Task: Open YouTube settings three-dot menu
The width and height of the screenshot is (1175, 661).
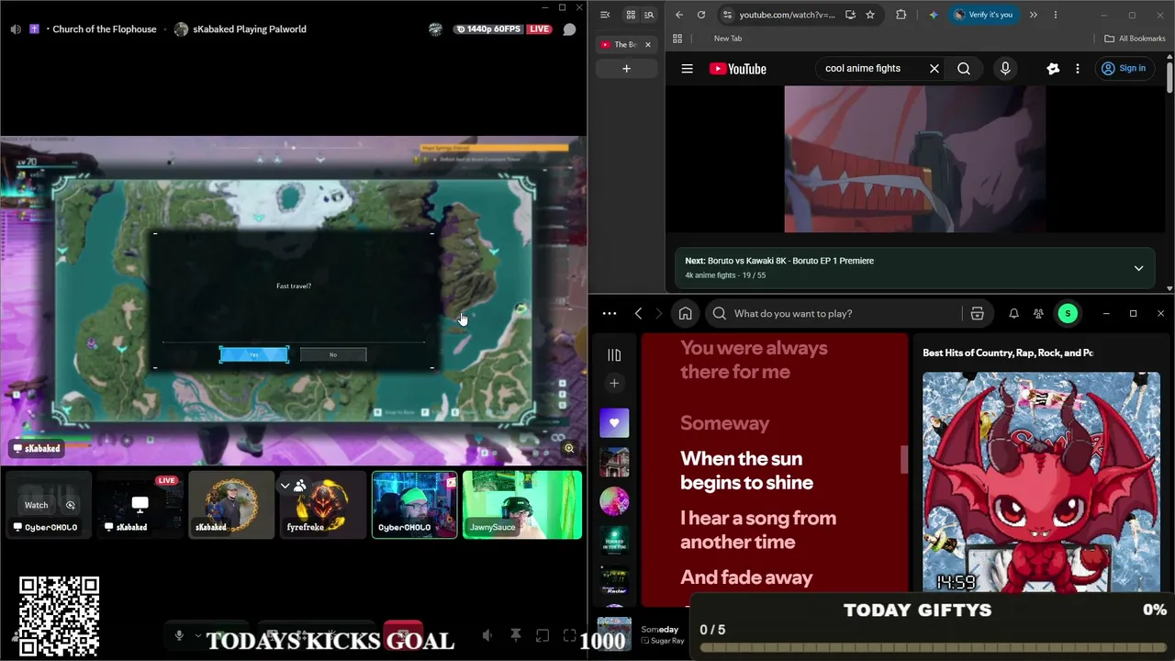Action: (1078, 69)
